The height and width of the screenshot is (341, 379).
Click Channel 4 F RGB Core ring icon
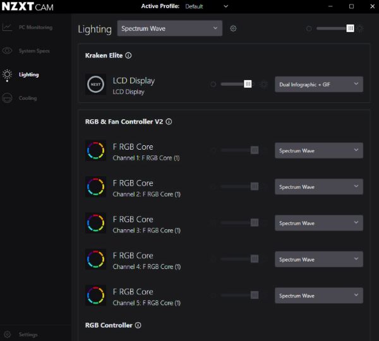click(96, 259)
